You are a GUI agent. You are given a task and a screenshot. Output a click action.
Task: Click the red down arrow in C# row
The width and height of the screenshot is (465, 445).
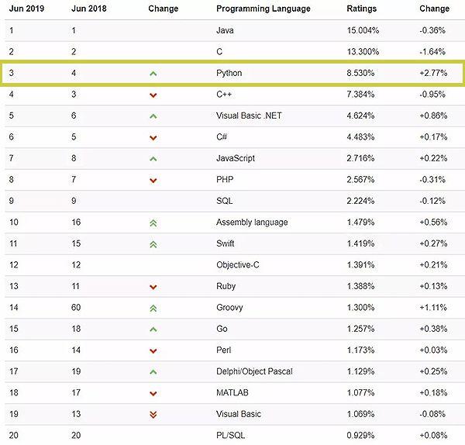click(x=153, y=138)
